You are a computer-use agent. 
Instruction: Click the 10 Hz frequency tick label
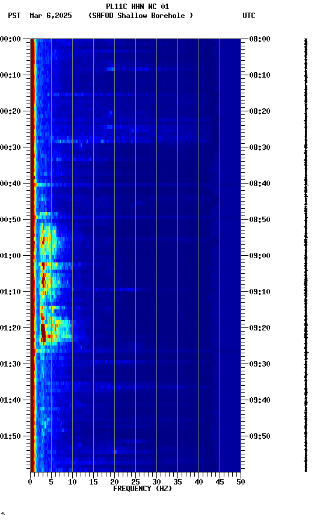pyautogui.click(x=72, y=482)
